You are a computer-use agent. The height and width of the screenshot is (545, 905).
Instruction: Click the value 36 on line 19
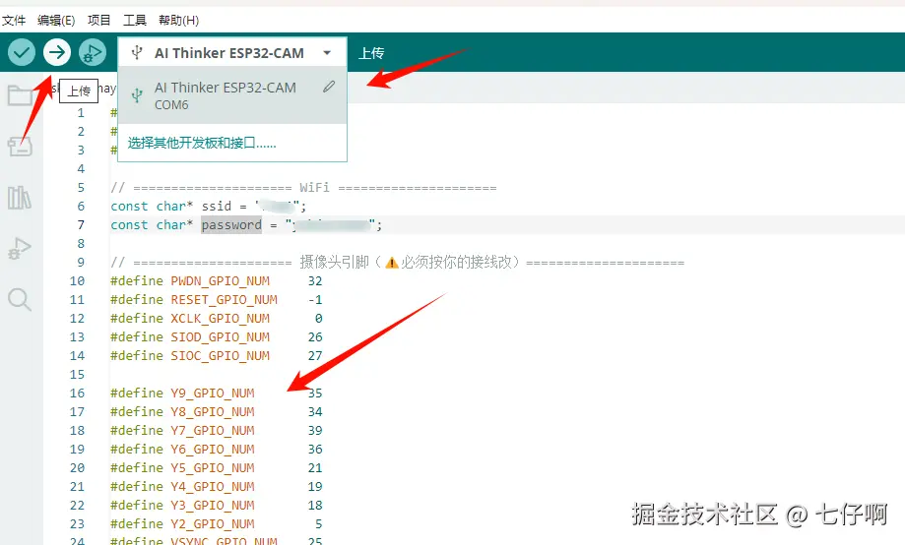pos(315,450)
